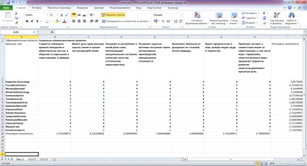Open the Формулы ribbon tab

pos(82,8)
